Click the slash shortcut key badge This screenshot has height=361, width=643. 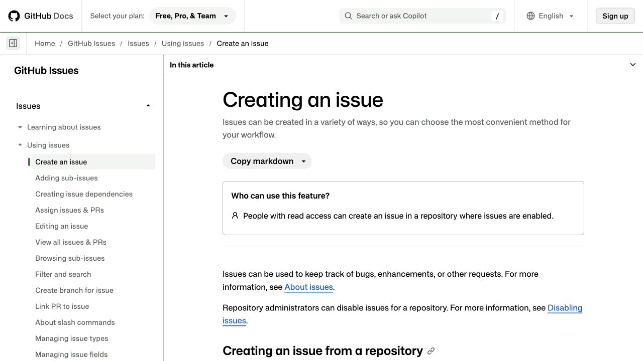click(497, 16)
